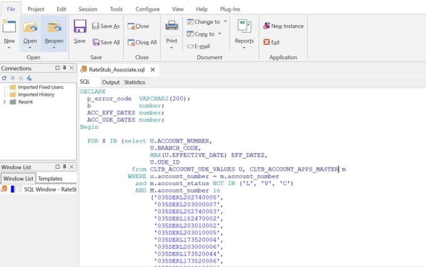
Task: Switch to Statistics tab
Action: tap(135, 82)
